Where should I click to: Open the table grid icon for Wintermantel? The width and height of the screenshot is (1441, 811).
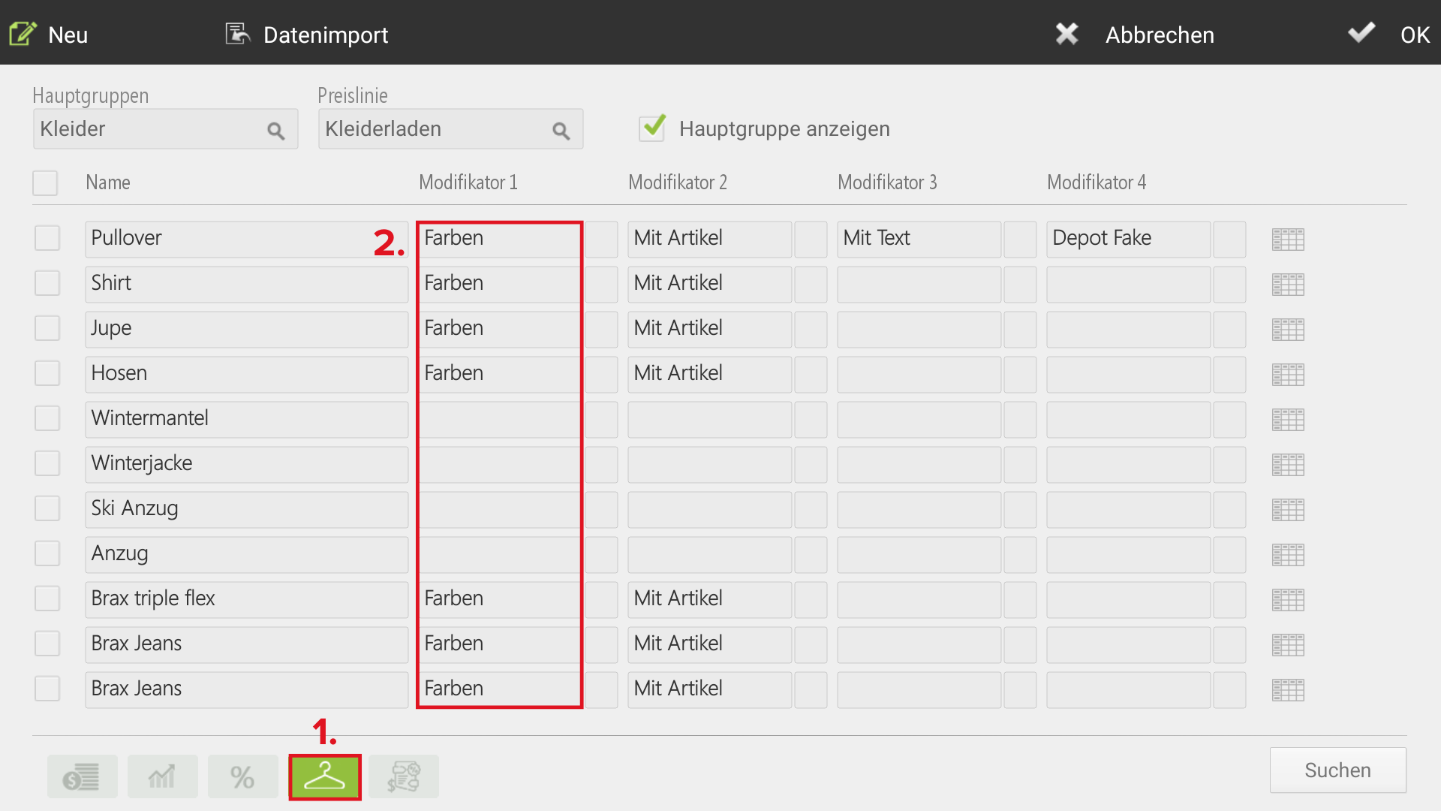click(x=1288, y=420)
